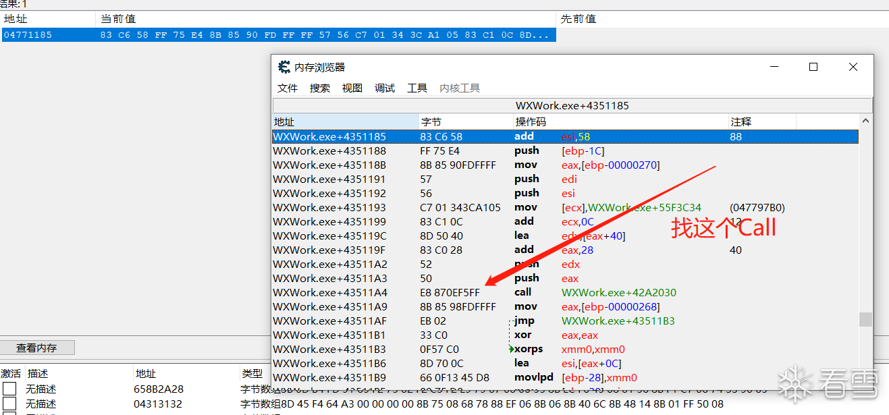
Task: Maximize the Memory Viewer window
Action: [x=813, y=67]
